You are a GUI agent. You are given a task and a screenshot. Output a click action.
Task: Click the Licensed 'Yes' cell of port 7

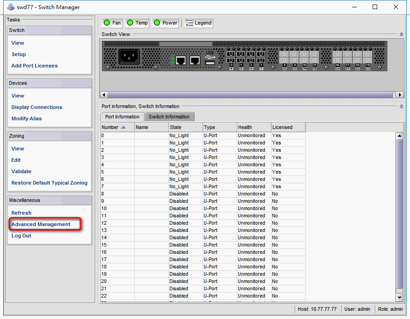pos(288,186)
